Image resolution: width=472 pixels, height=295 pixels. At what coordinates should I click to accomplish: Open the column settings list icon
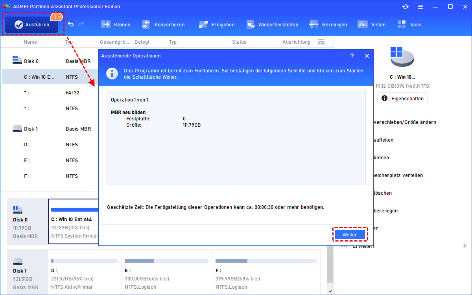[x=321, y=42]
